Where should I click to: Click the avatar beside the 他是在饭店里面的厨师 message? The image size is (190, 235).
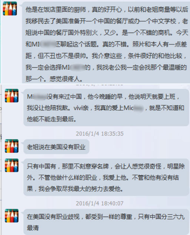click(x=10, y=9)
